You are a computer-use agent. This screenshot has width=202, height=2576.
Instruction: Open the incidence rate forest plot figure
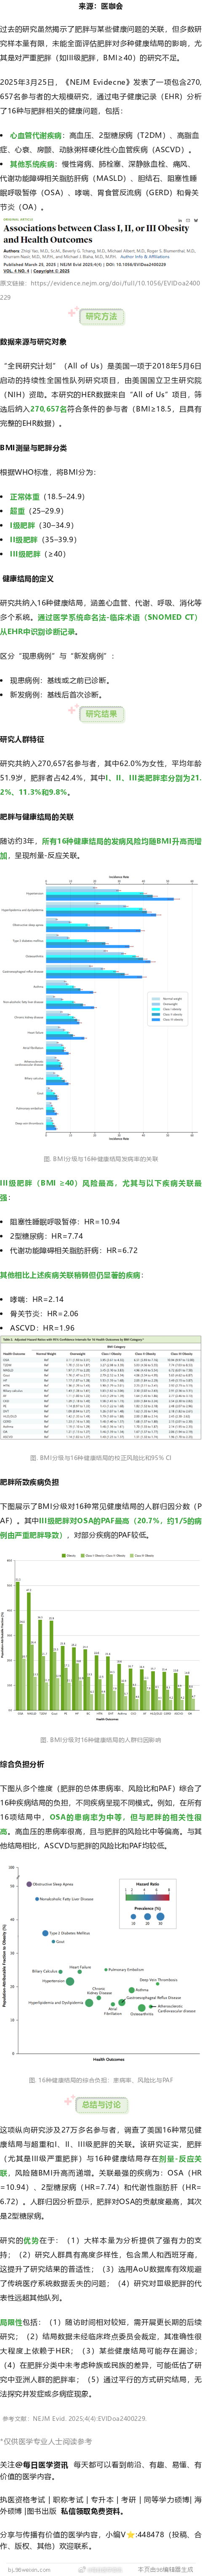point(101,1008)
